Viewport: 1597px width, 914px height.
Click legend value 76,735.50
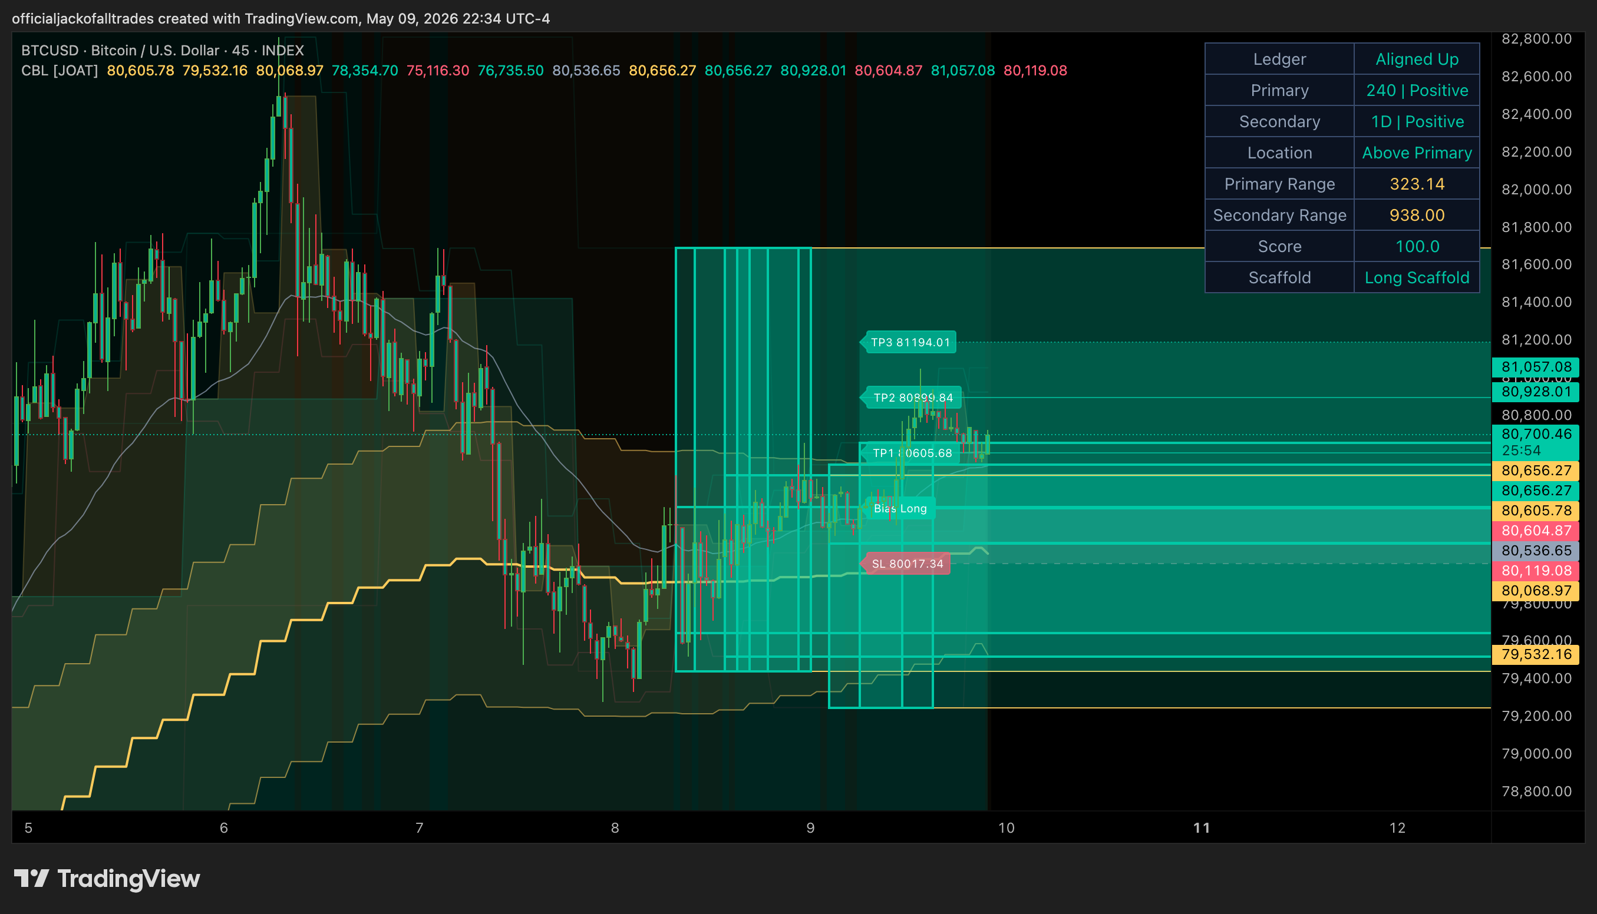coord(510,70)
